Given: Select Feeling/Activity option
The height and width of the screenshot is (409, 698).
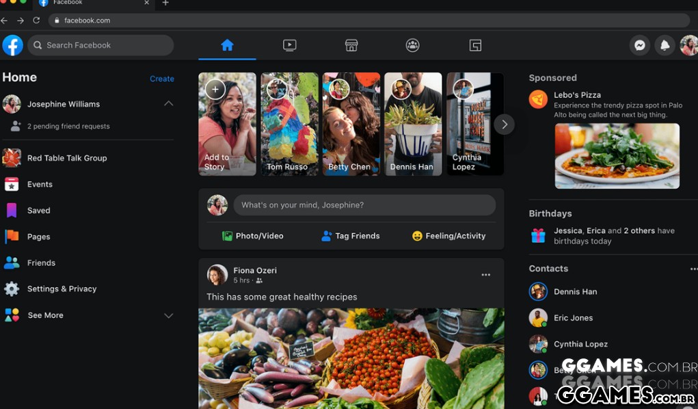Looking at the screenshot, I should click(x=448, y=236).
